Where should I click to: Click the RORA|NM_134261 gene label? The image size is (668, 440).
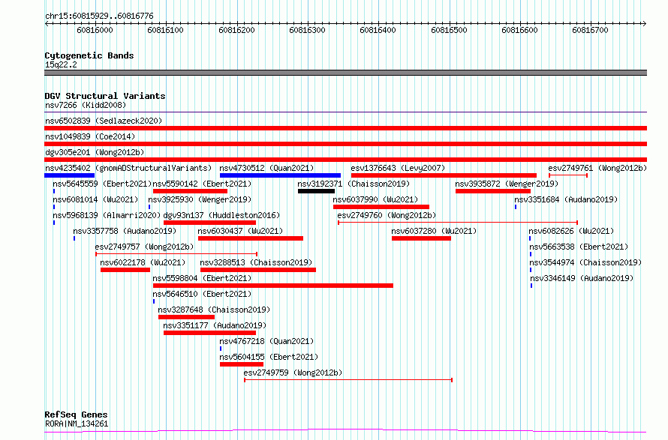[x=77, y=424]
